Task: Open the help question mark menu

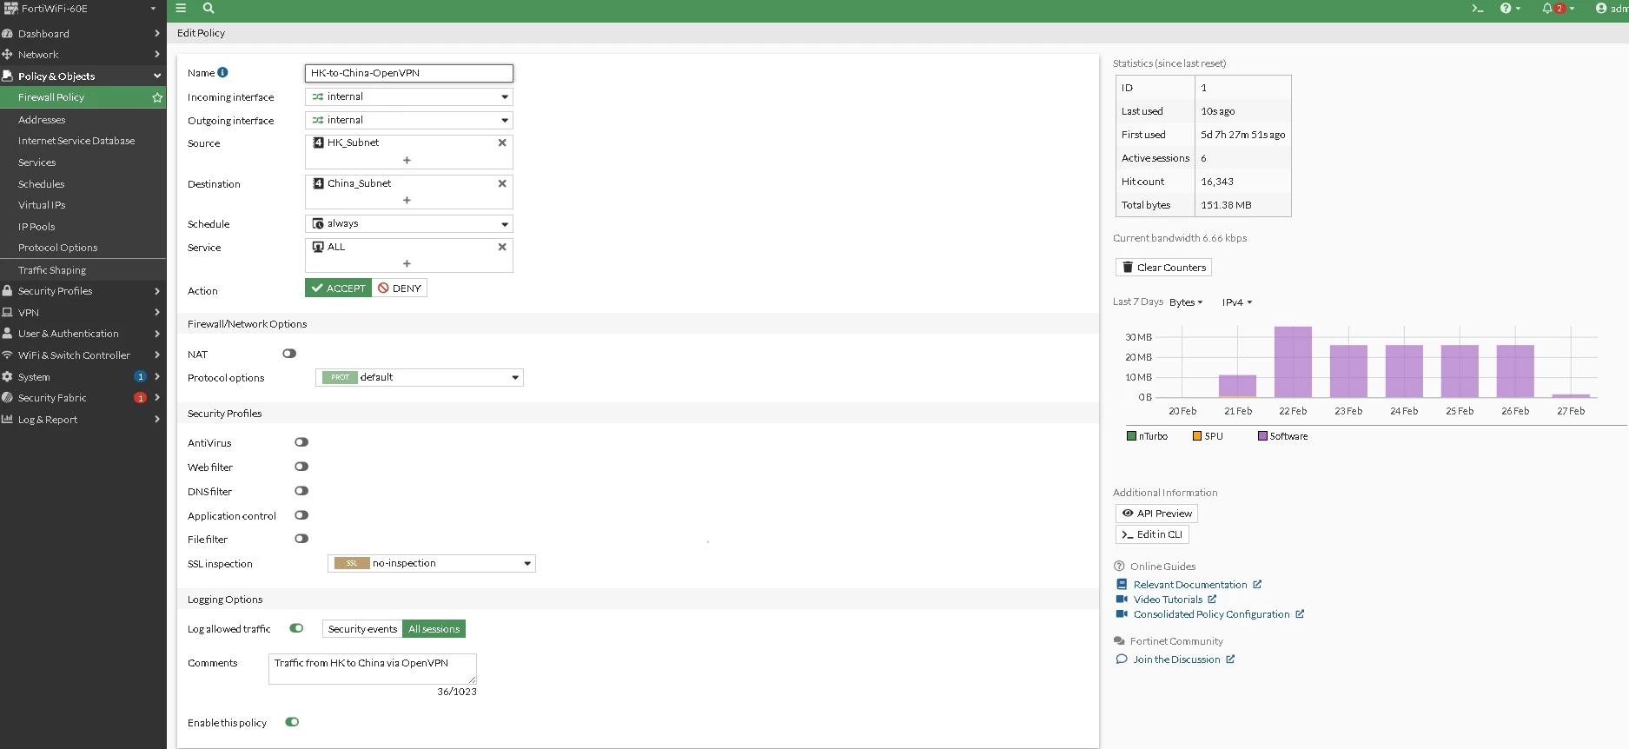Action: [x=1510, y=8]
